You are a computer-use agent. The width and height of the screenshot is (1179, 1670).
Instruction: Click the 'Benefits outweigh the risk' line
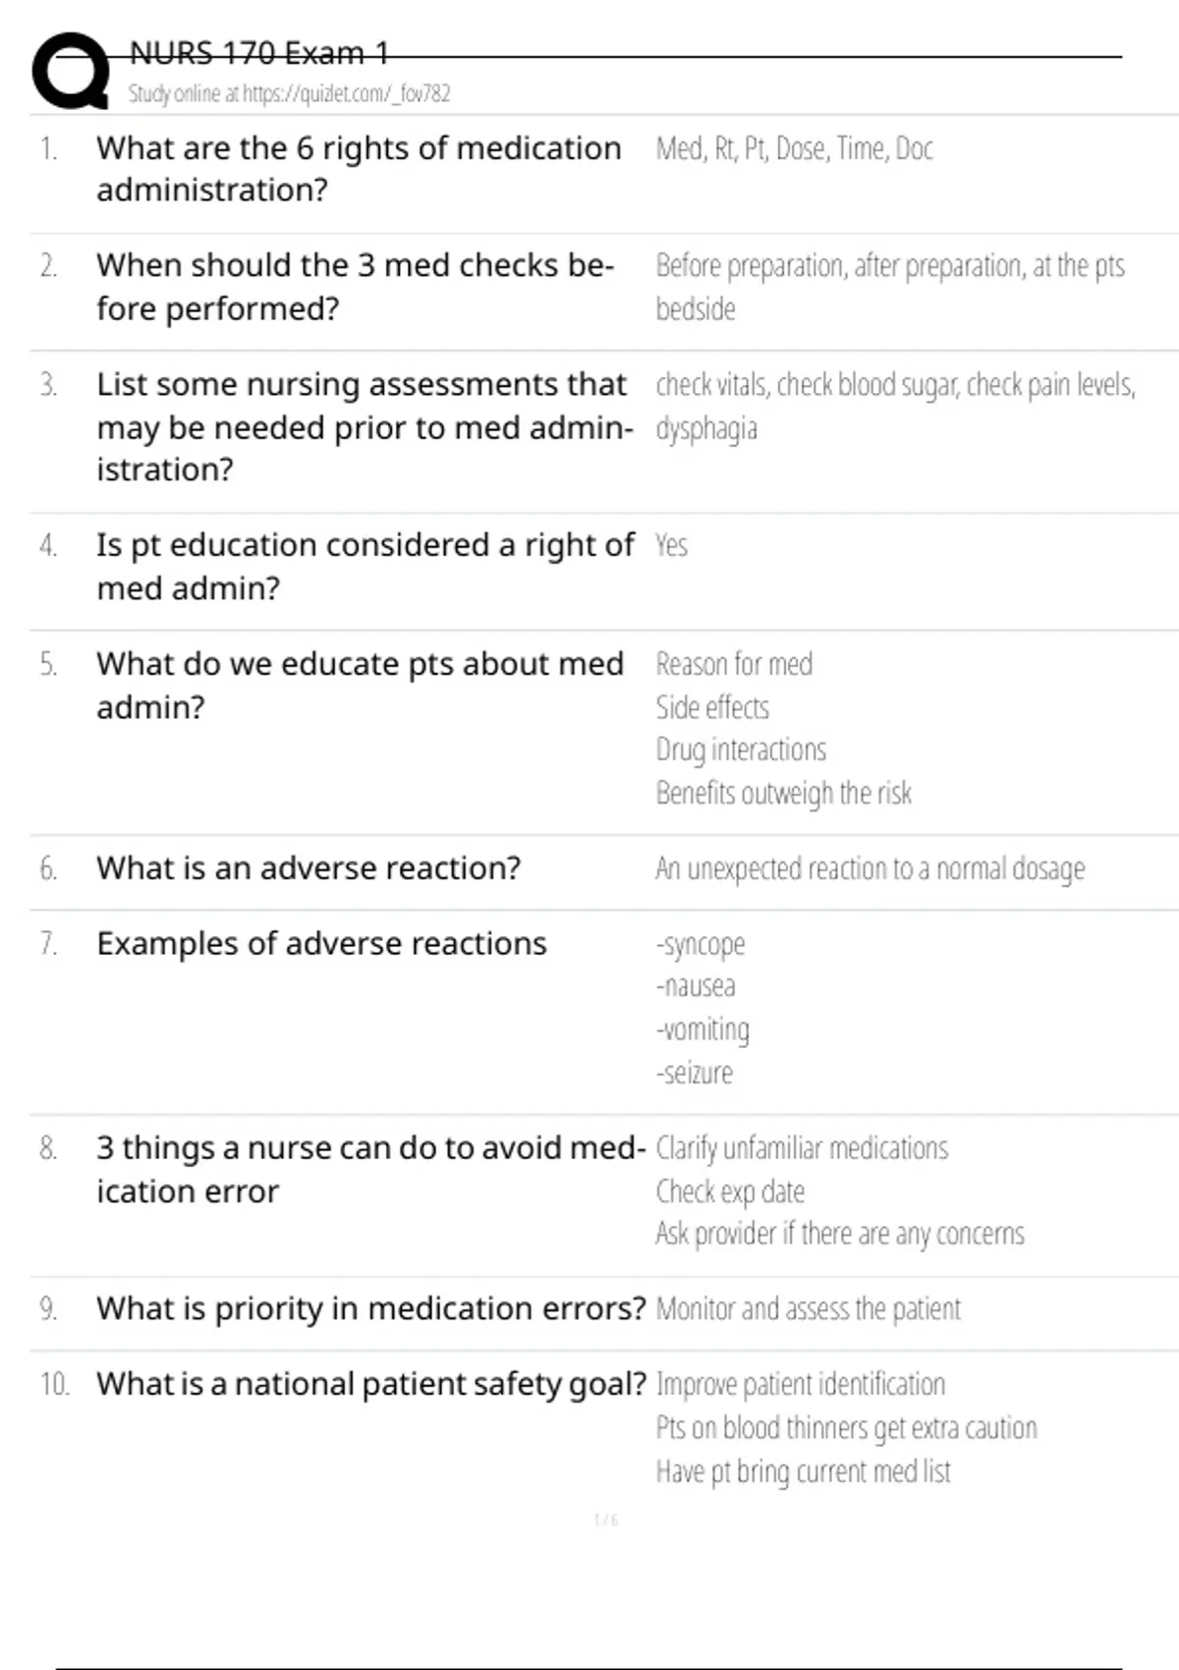(783, 793)
